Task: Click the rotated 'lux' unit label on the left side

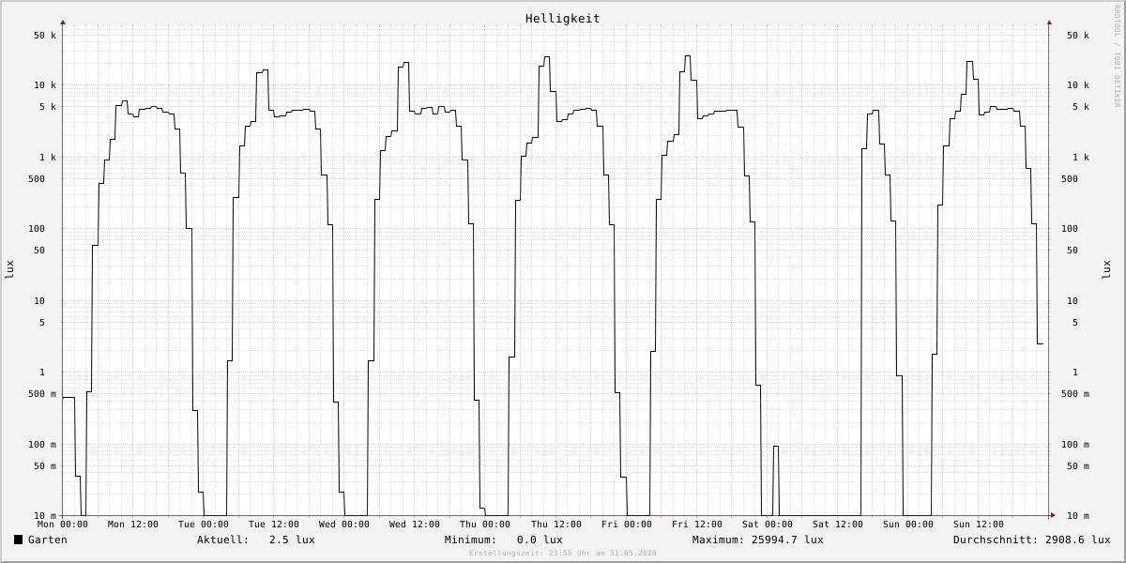Action: (10, 270)
